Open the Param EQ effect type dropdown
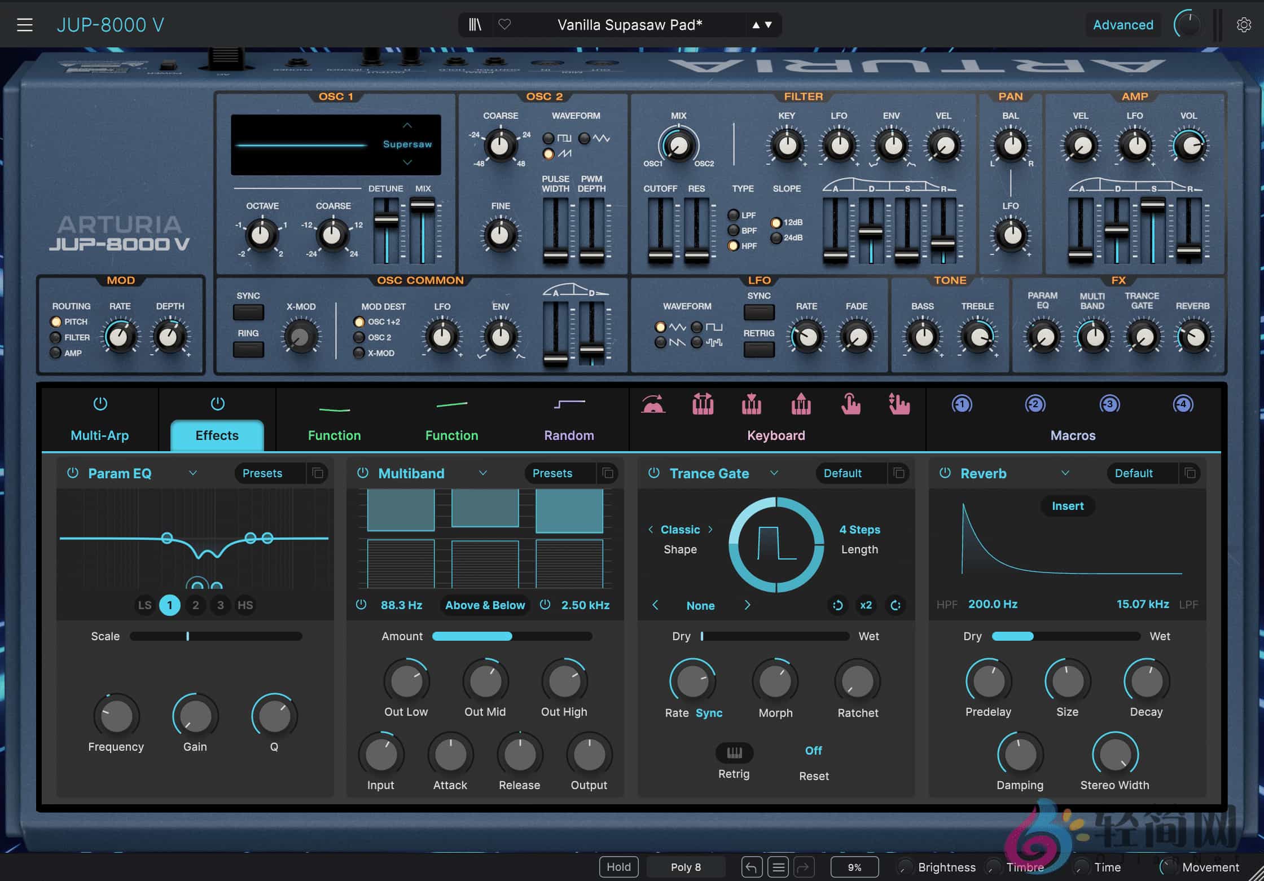The image size is (1264, 881). tap(192, 473)
